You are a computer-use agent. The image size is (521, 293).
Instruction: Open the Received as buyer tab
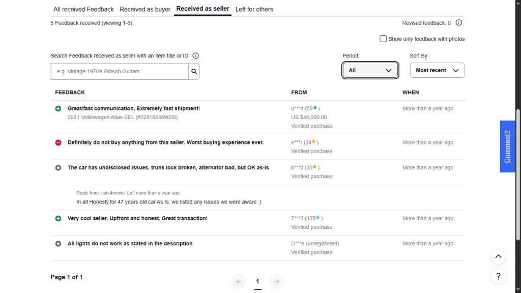(145, 9)
